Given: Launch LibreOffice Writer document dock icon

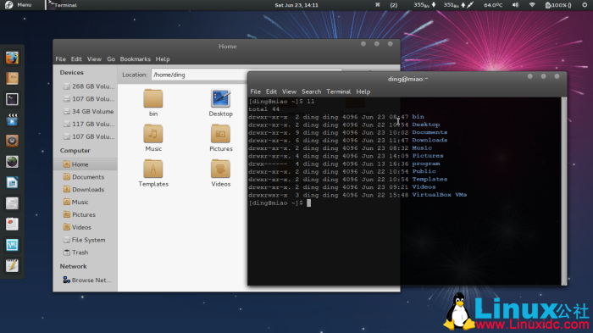Looking at the screenshot, I should 12,182.
